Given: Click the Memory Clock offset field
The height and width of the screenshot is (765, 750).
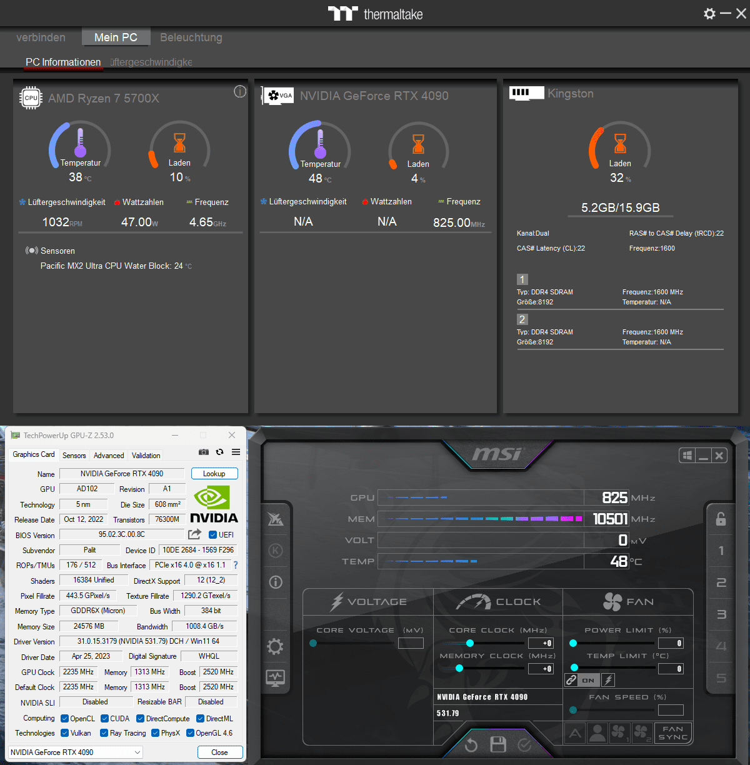Looking at the screenshot, I should tap(541, 669).
